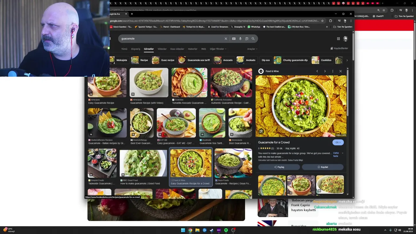Image resolution: width=416 pixels, height=234 pixels.
Task: Open the Chrome extensions puzzle icon
Action: (331, 21)
